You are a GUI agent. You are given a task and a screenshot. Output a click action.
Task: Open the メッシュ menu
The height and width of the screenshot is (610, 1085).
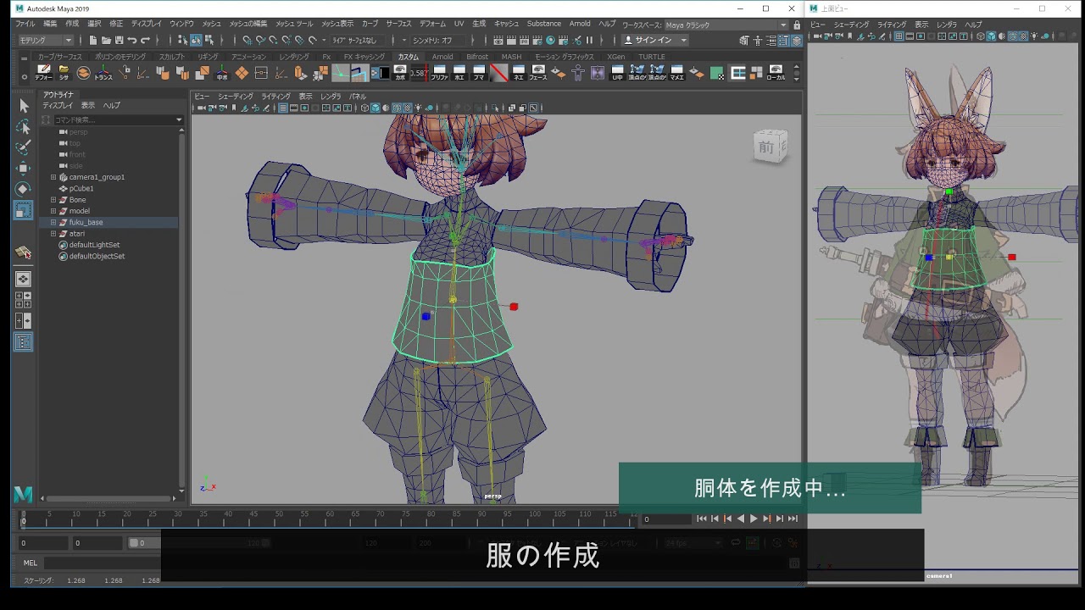211,24
